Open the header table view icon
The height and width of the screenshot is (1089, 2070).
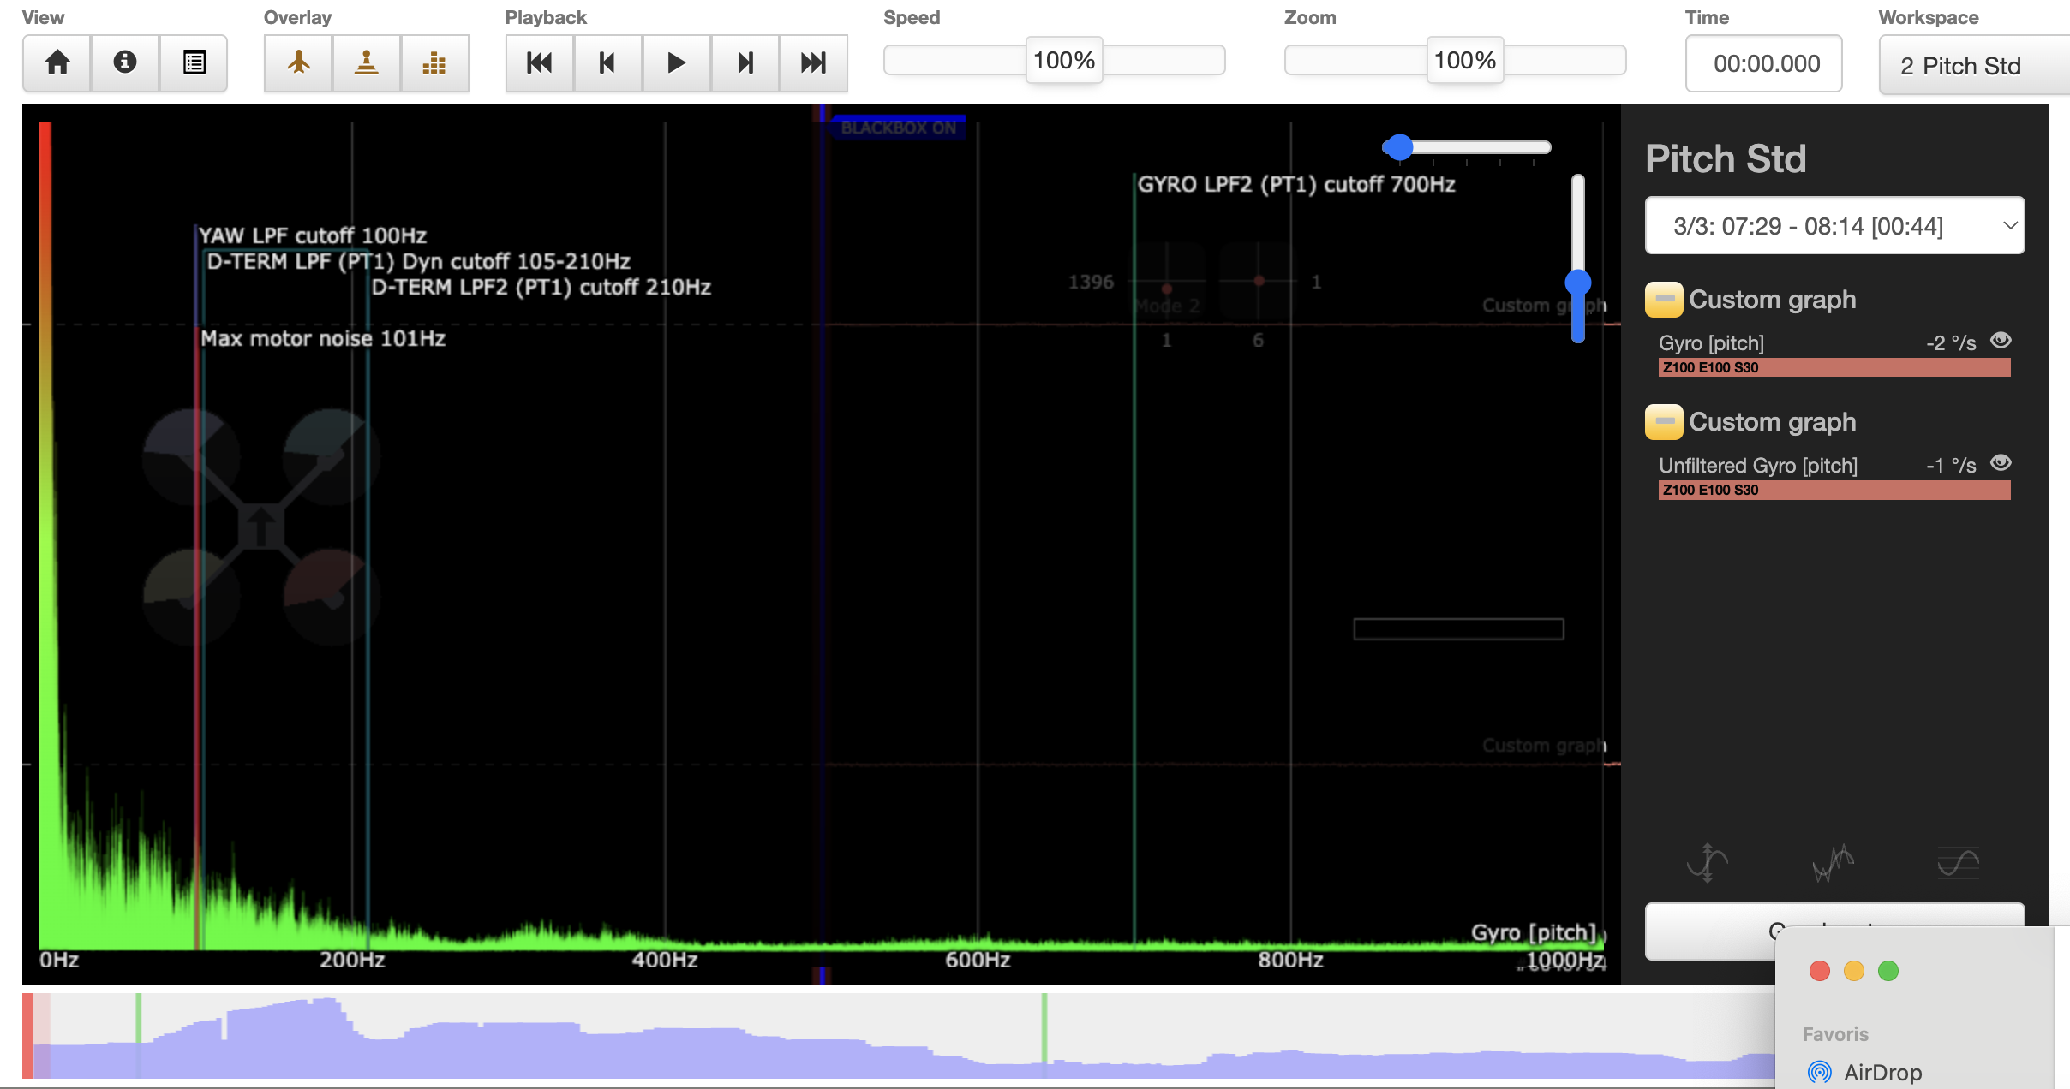(x=194, y=62)
